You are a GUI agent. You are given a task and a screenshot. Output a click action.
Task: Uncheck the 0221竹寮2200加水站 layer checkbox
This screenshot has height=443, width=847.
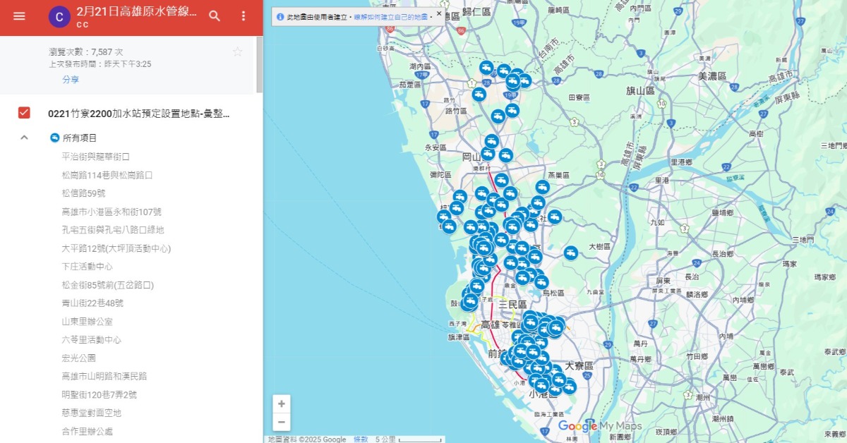[x=24, y=113]
